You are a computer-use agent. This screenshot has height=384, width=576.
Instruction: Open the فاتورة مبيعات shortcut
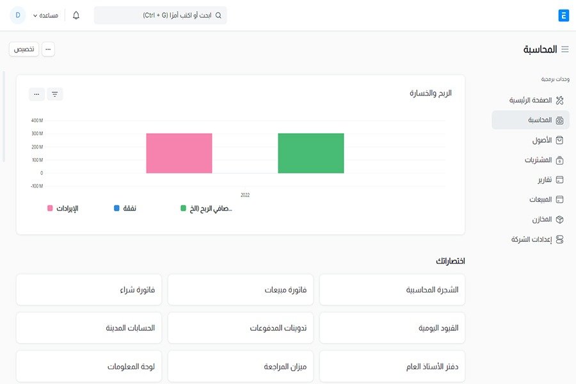[243, 290]
